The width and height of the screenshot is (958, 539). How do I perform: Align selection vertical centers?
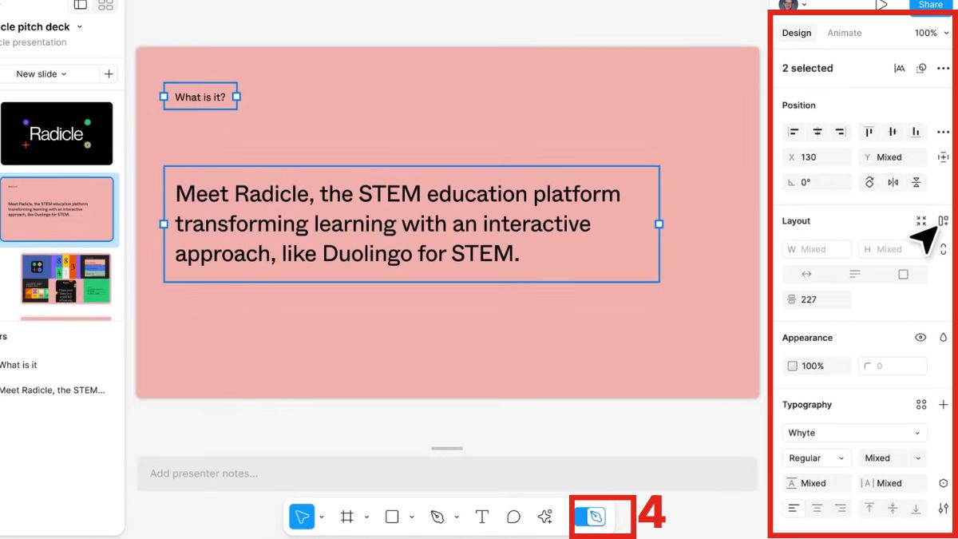(893, 132)
